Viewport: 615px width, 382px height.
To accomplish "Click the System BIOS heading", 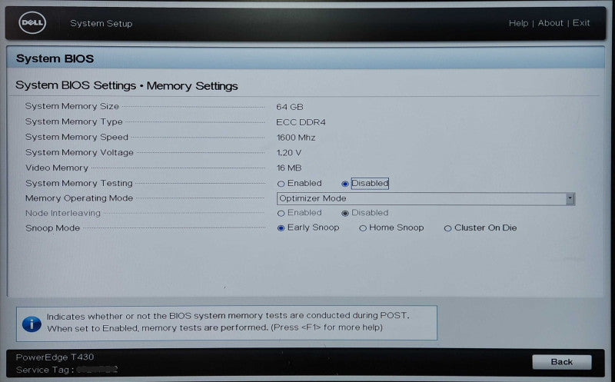I will (x=55, y=58).
